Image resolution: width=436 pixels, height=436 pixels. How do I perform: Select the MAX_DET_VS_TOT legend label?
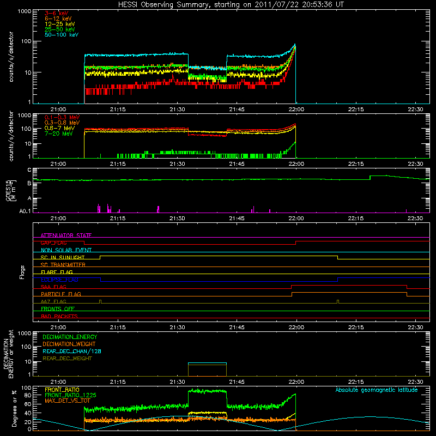pos(67,401)
